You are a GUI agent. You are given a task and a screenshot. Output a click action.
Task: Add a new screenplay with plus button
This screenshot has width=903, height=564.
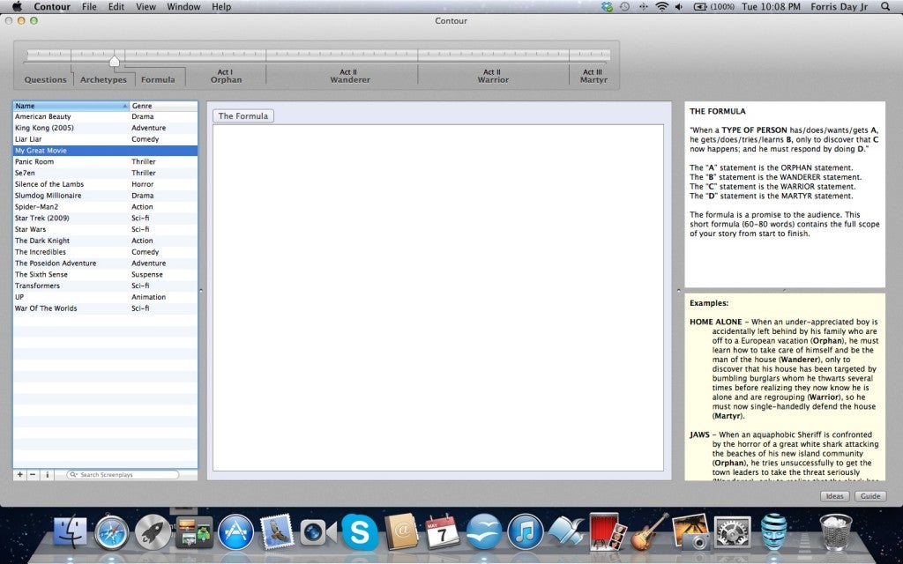(x=20, y=475)
